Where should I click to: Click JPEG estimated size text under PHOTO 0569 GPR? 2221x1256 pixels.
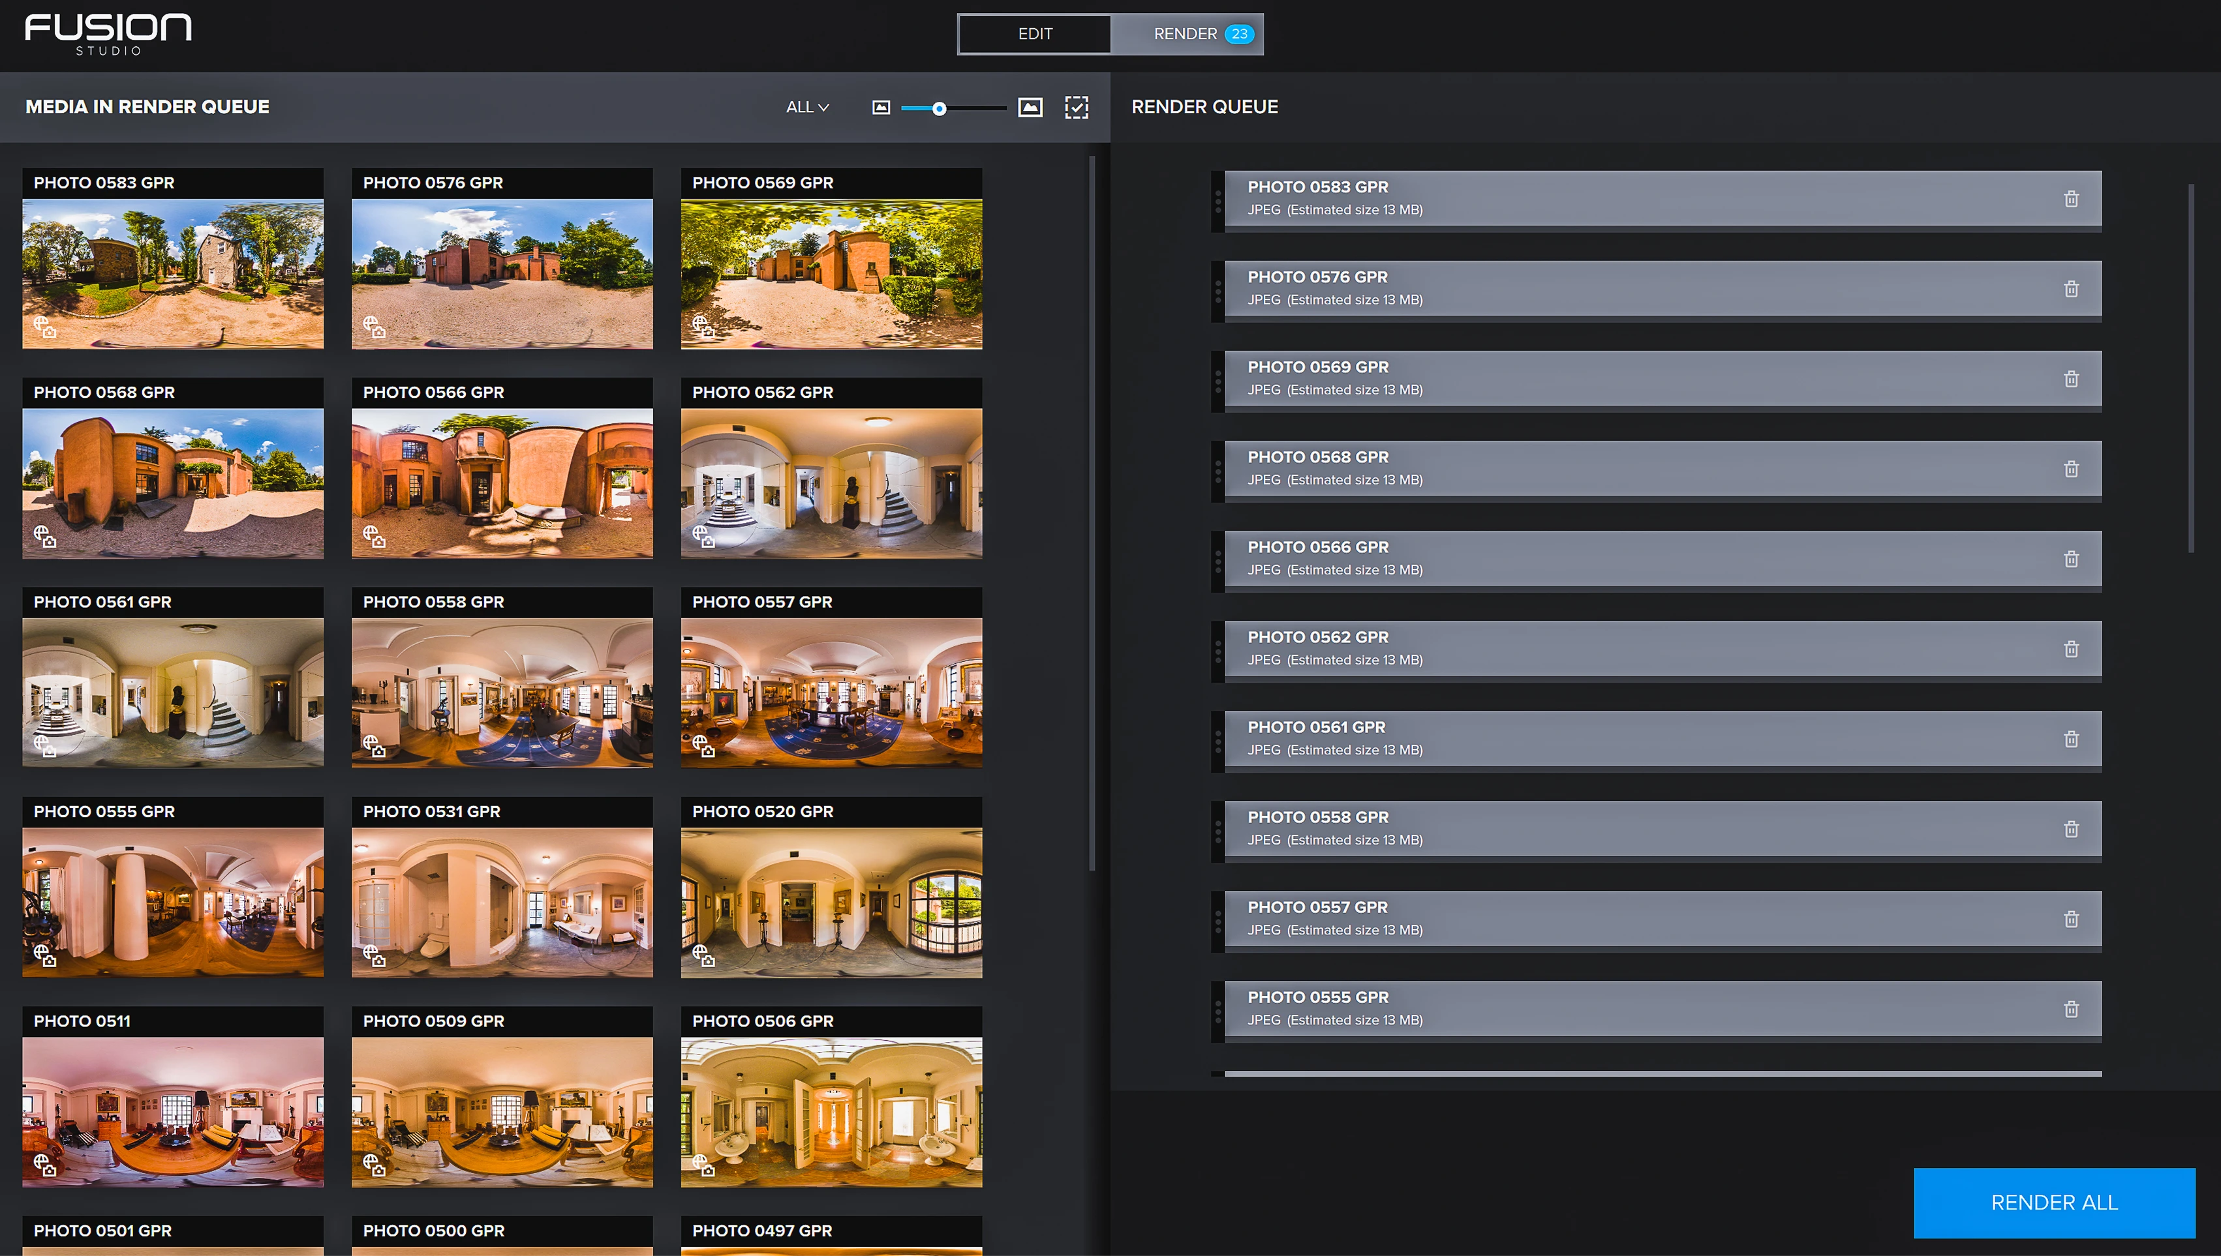point(1335,390)
